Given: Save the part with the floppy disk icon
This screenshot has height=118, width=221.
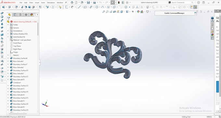Looking at the screenshot, I should (88, 3).
